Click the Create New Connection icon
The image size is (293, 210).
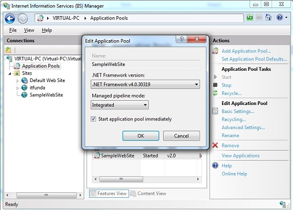[x=8, y=50]
